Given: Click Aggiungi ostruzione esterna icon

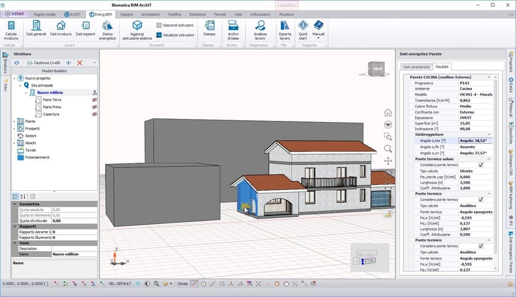Looking at the screenshot, I should (137, 26).
